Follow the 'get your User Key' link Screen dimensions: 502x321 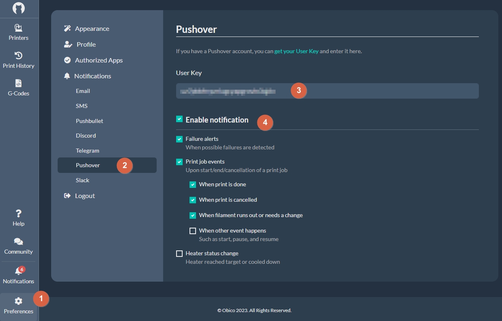tap(296, 52)
